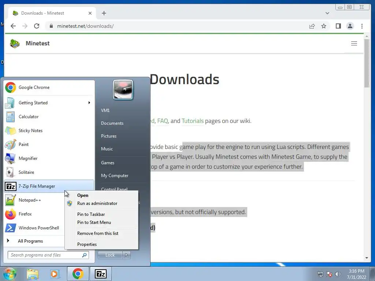Go back in Chrome browser

tap(13, 26)
